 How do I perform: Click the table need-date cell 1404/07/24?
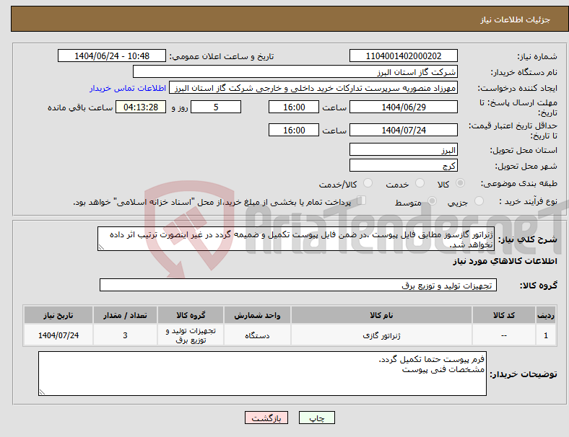pyautogui.click(x=58, y=335)
